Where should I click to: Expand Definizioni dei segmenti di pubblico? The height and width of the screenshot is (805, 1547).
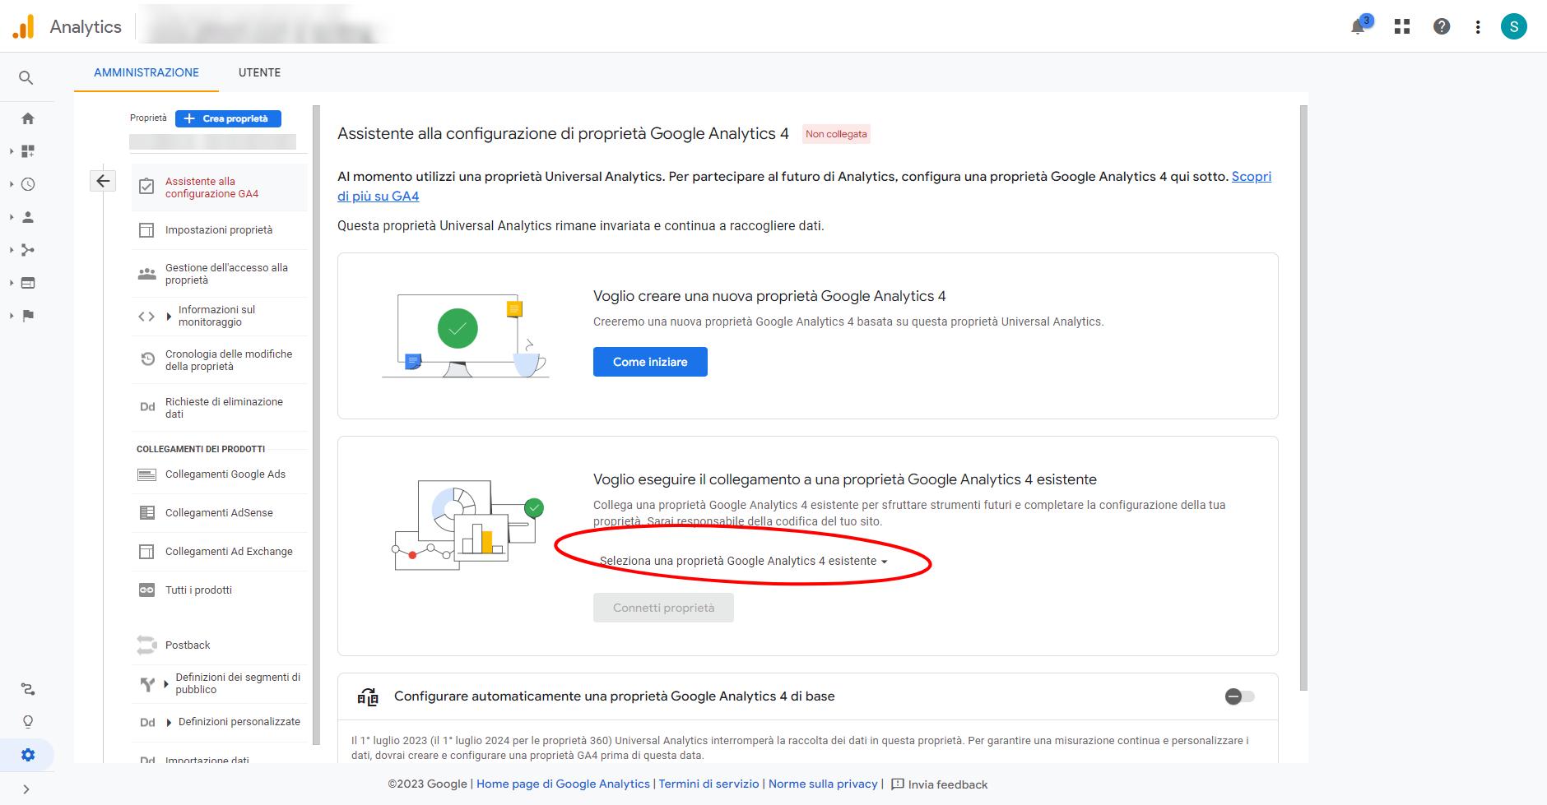(166, 683)
